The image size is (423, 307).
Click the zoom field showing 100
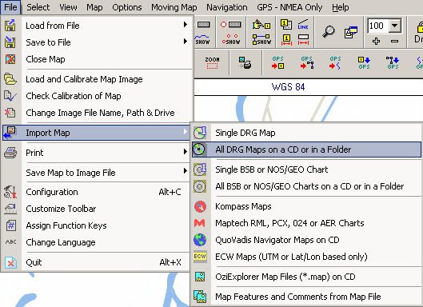coord(378,26)
